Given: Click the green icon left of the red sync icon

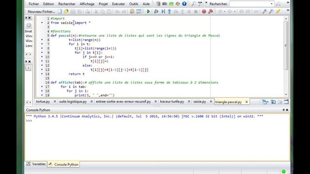Looking at the screenshot, I should click(171, 4).
